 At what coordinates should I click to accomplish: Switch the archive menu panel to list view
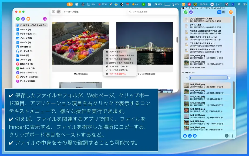click(x=219, y=12)
